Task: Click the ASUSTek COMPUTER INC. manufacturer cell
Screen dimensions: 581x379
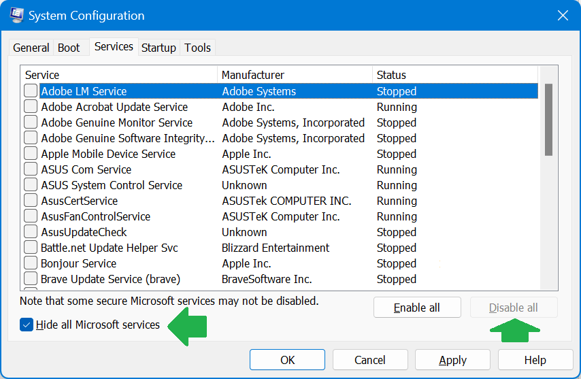Action: pos(286,201)
